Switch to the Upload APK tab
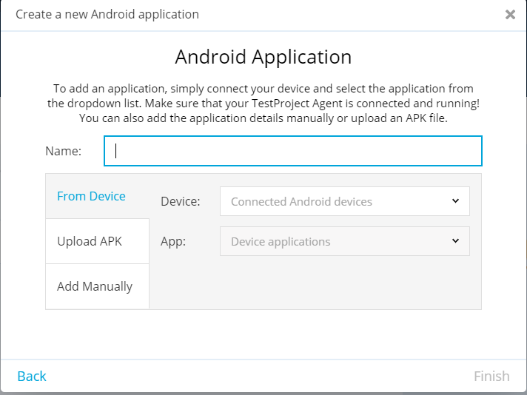527x395 pixels. pyautogui.click(x=97, y=241)
